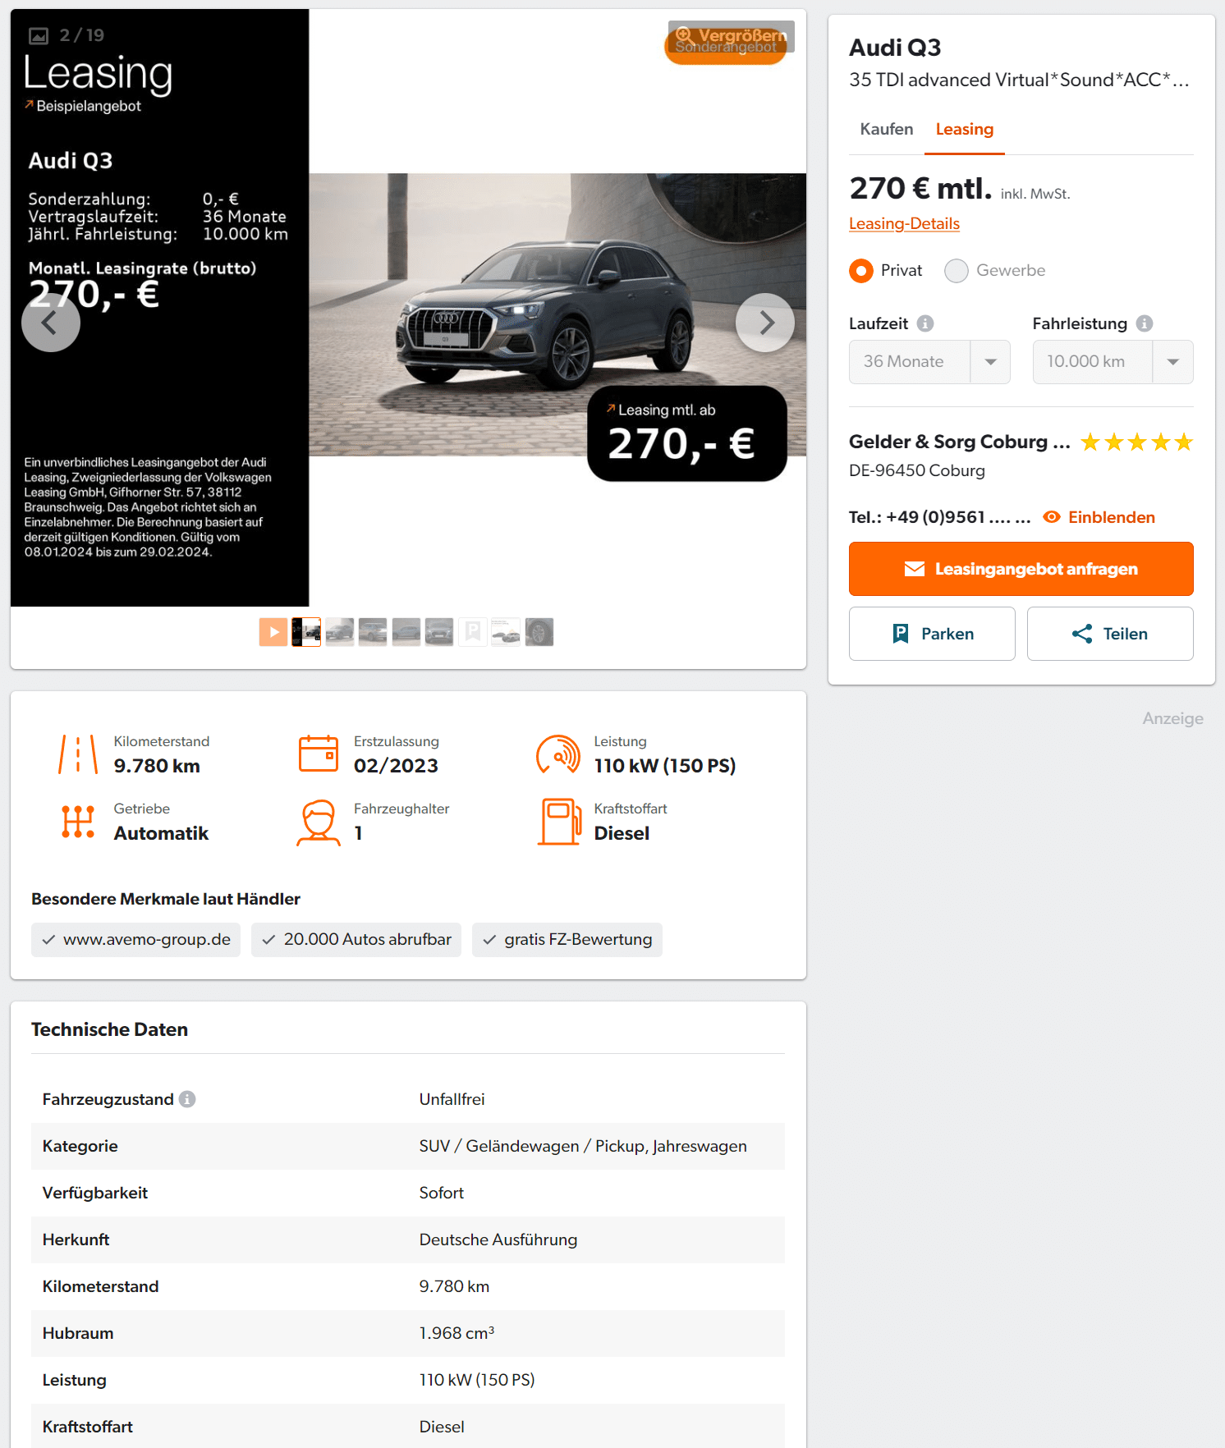
Task: Select the Privat radio option
Action: point(861,271)
